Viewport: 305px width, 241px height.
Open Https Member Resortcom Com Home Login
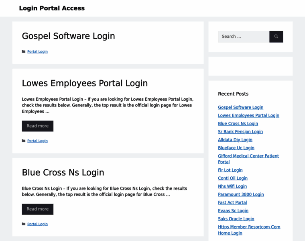pos(249,230)
